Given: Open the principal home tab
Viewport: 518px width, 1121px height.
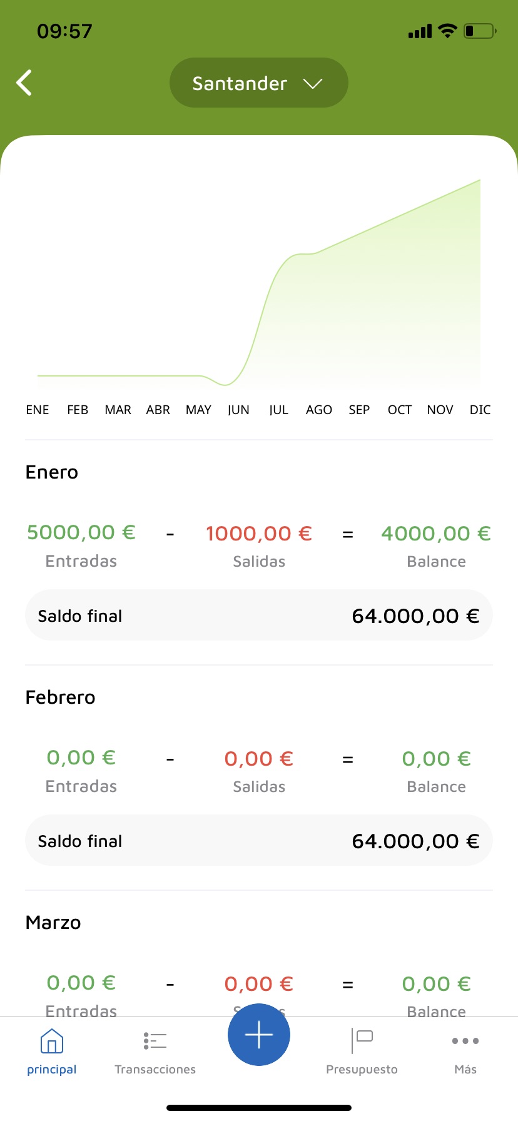Looking at the screenshot, I should point(52,1051).
